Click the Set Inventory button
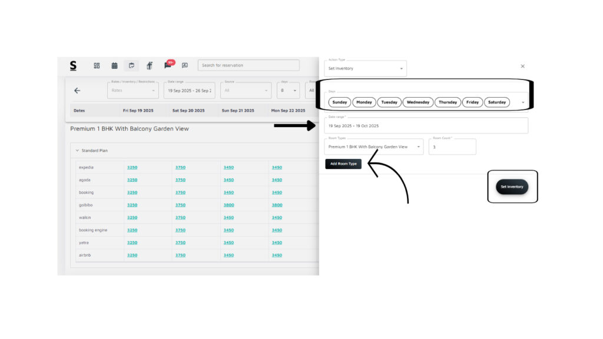The image size is (603, 339). [512, 187]
